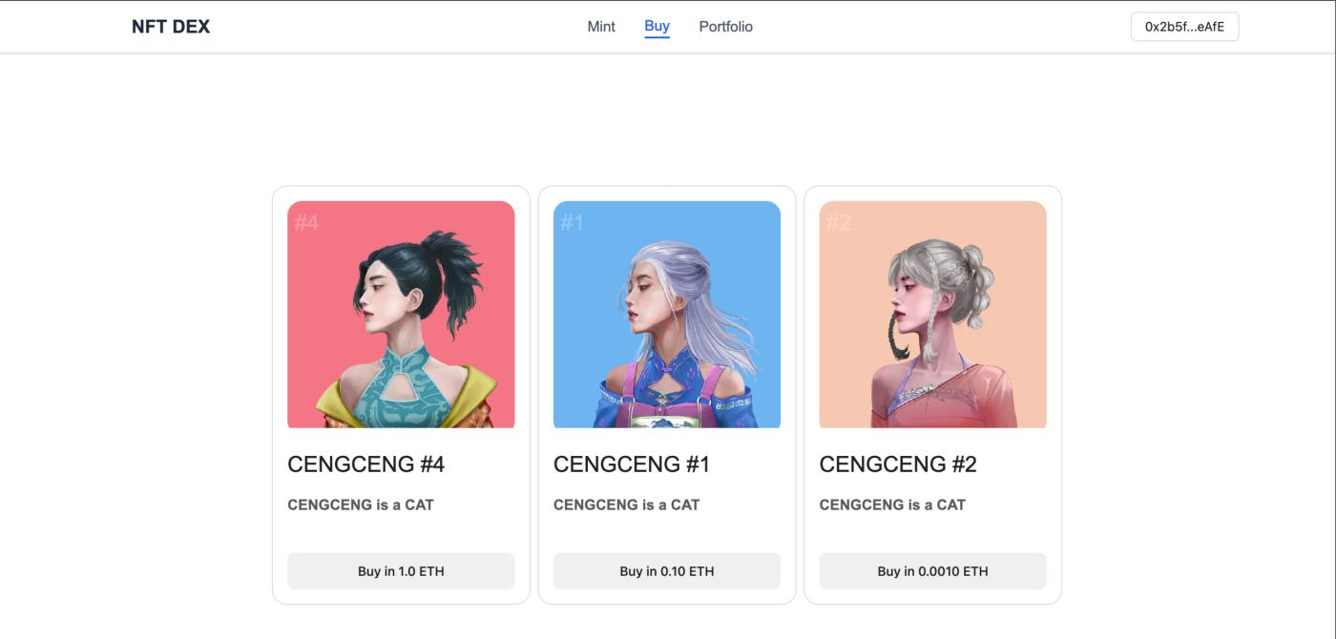
Task: Click the NFT DEX logo
Action: coord(171,27)
